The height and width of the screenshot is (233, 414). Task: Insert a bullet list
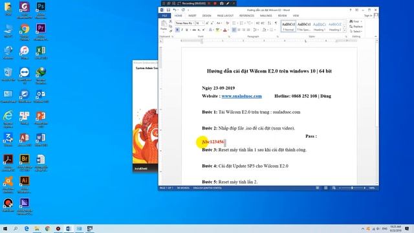234,23
